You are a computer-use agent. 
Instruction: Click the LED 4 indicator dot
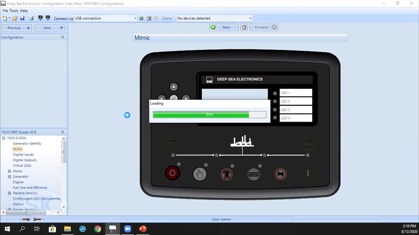tap(275, 118)
